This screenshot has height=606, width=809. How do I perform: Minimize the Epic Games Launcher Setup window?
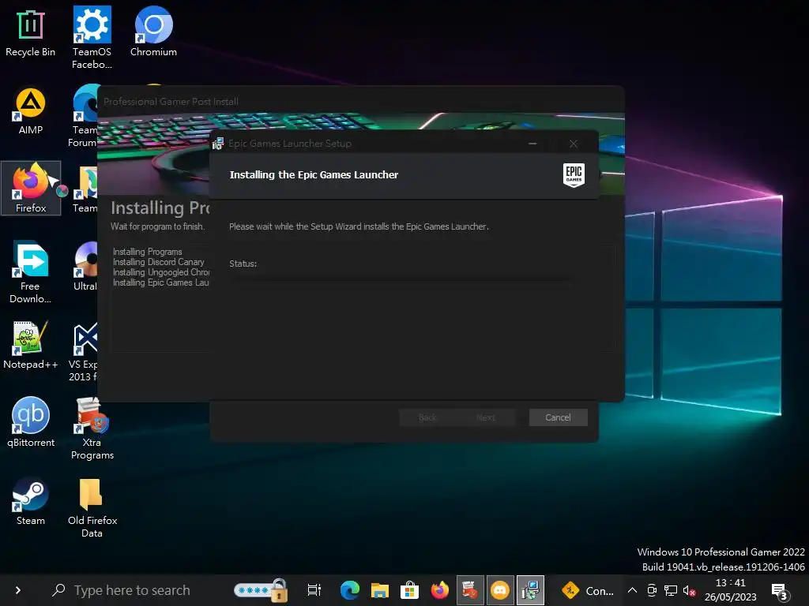coord(532,144)
